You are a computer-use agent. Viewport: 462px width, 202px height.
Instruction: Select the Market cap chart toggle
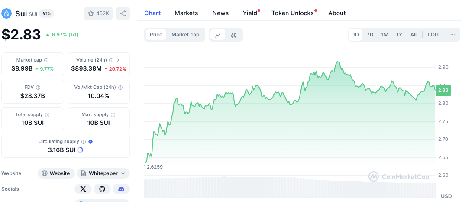185,35
